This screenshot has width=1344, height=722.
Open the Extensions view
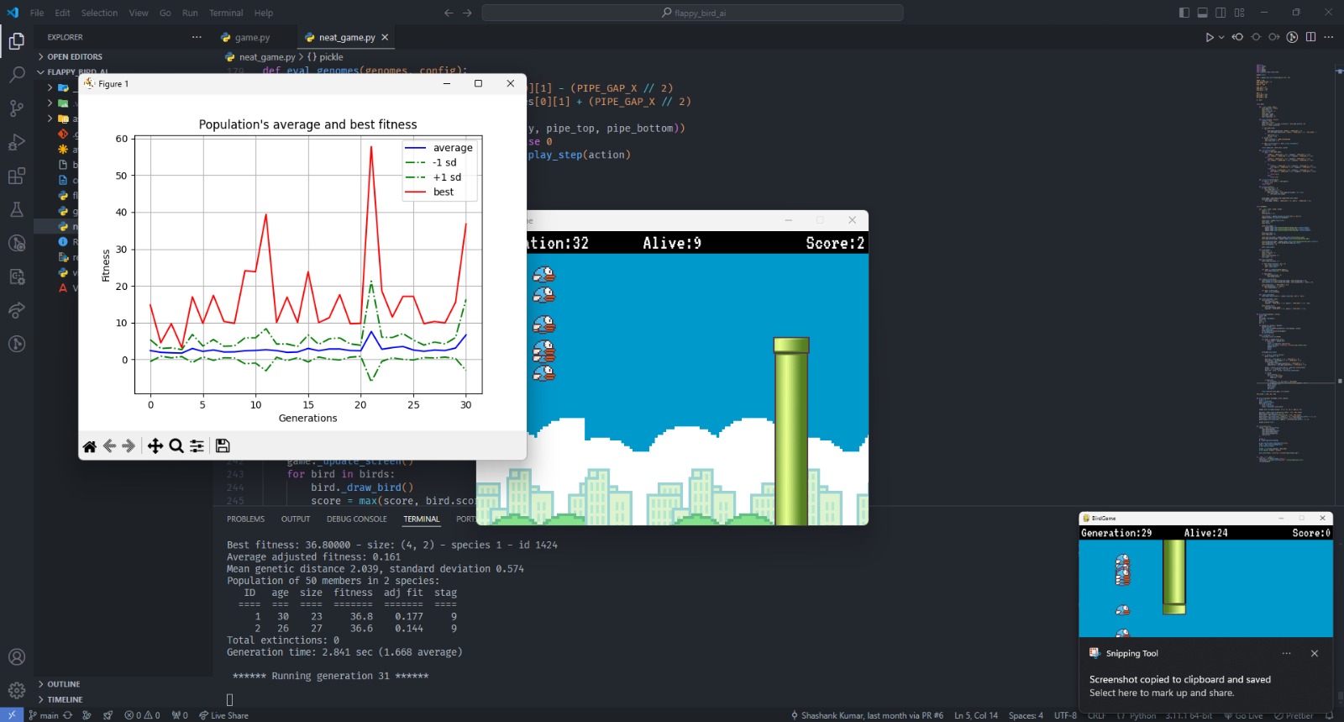tap(16, 176)
